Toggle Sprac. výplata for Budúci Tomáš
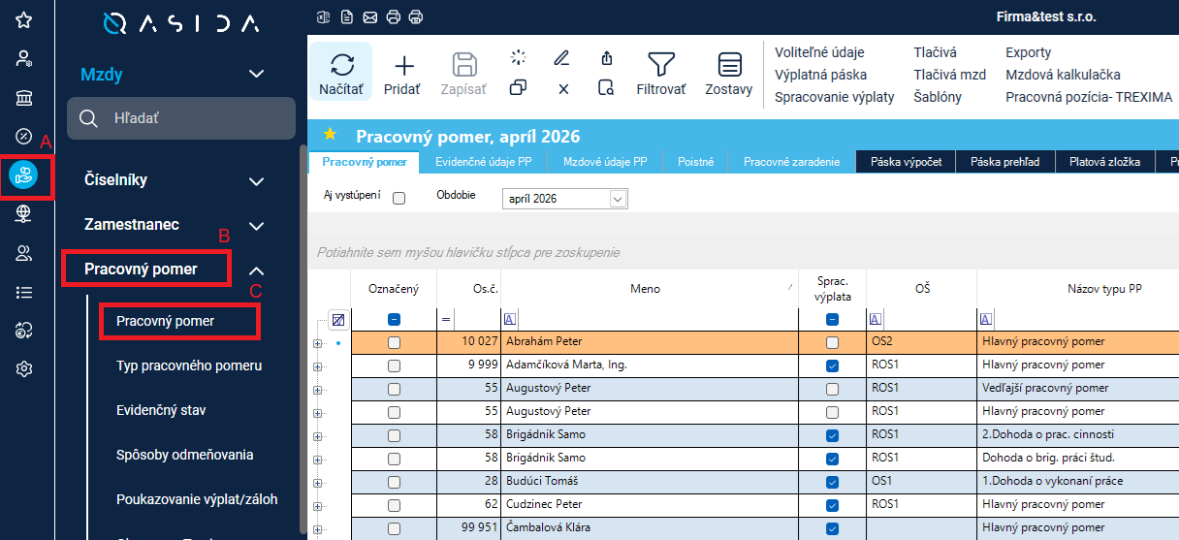The width and height of the screenshot is (1179, 540). click(x=832, y=482)
